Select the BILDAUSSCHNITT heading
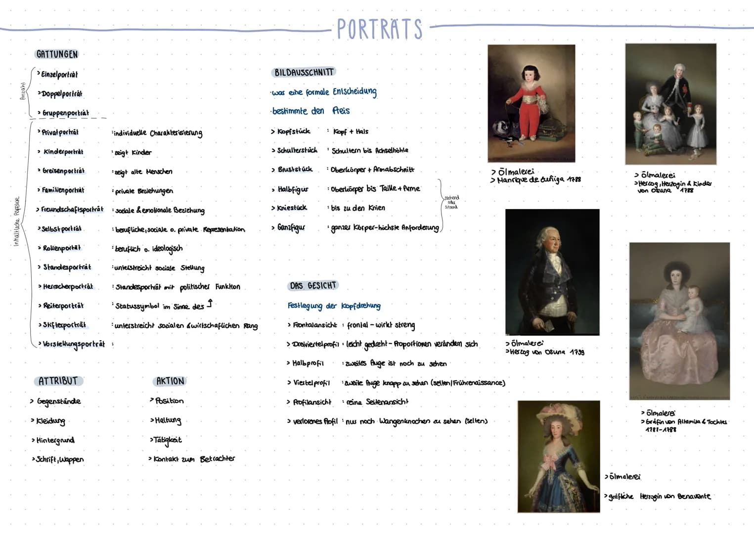Screen dimensions: 754x534 click(304, 73)
